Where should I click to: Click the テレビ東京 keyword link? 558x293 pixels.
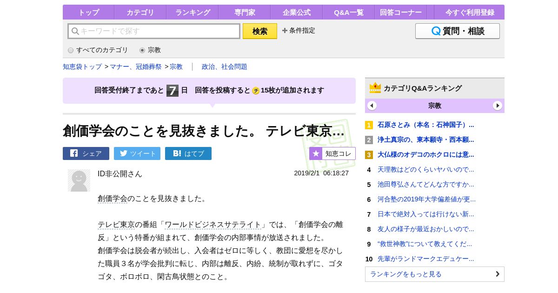[116, 225]
